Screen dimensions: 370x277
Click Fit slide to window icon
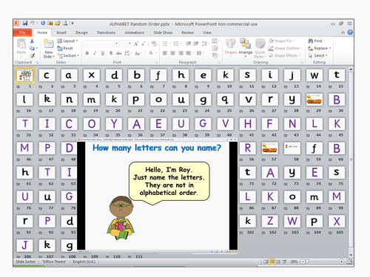click(x=349, y=261)
